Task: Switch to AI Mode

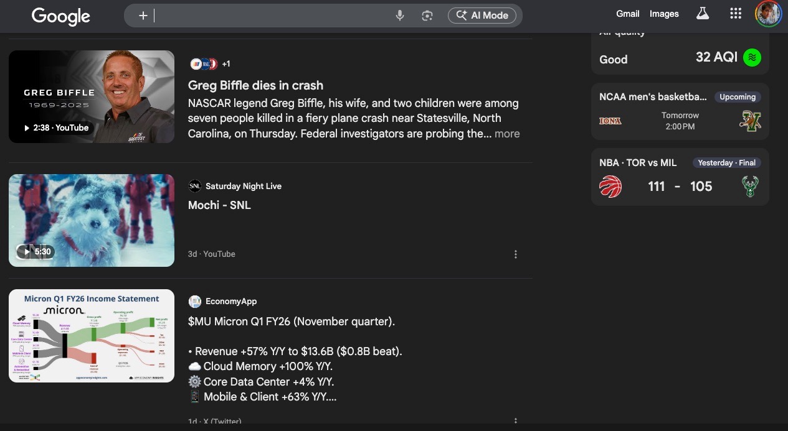Action: tap(482, 16)
